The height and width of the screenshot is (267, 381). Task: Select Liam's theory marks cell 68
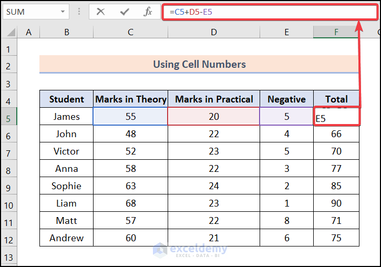coord(130,203)
